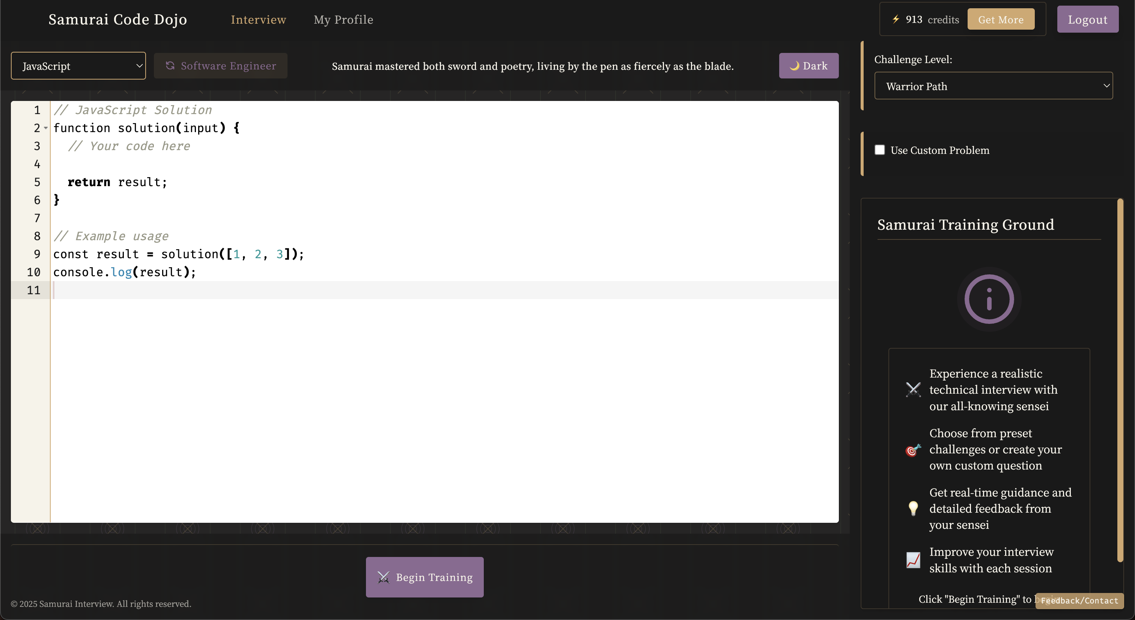Open the JavaScript language dropdown
Viewport: 1135px width, 620px height.
point(78,66)
